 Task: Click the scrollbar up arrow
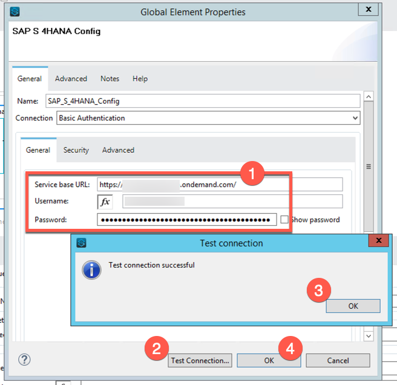(x=369, y=96)
